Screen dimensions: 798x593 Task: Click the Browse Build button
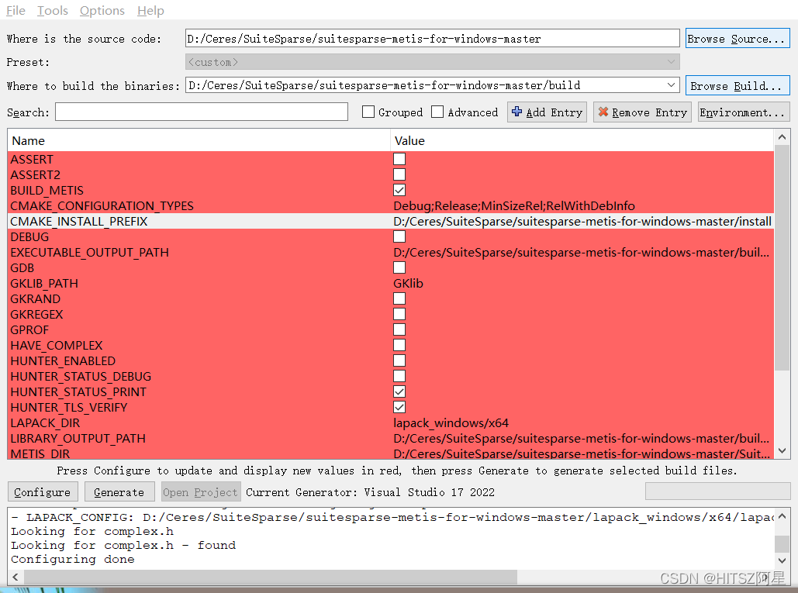pyautogui.click(x=738, y=85)
